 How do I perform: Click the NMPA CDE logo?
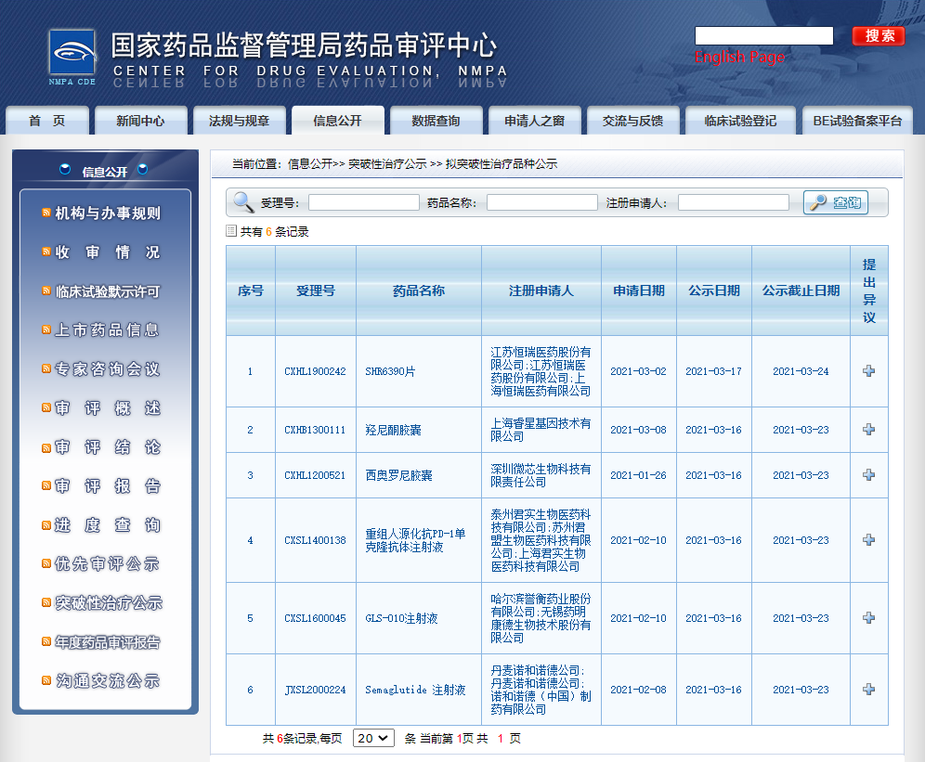72,58
